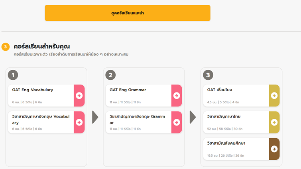Click the triangle between steps 1 and 2
The height and width of the screenshot is (169, 301).
pyautogui.click(x=95, y=117)
